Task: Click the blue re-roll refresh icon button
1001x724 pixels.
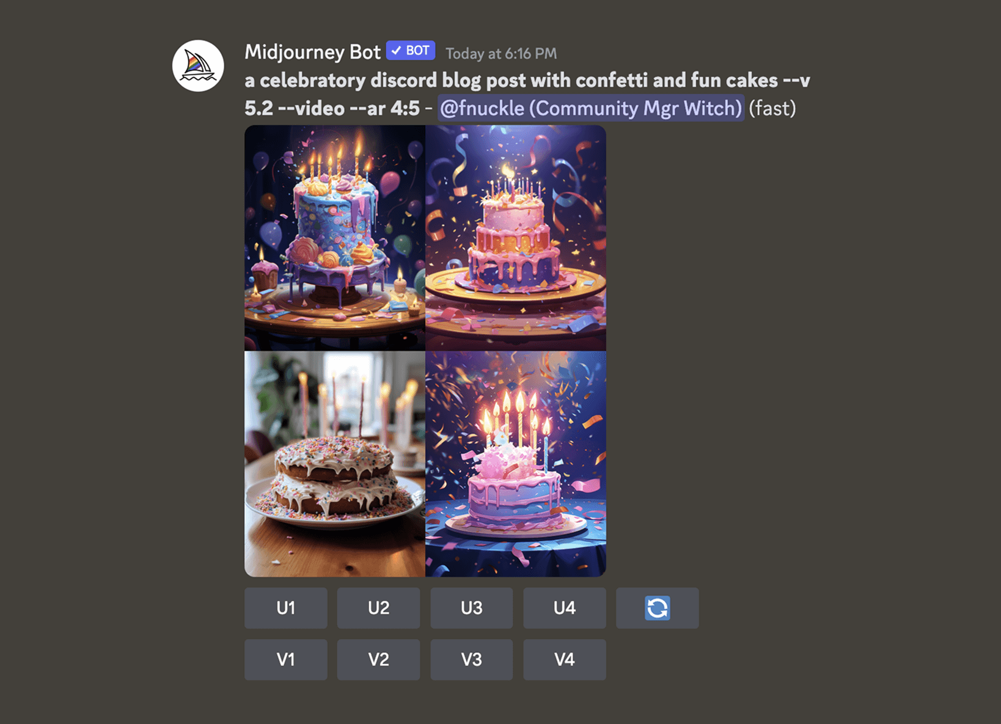Action: tap(657, 608)
